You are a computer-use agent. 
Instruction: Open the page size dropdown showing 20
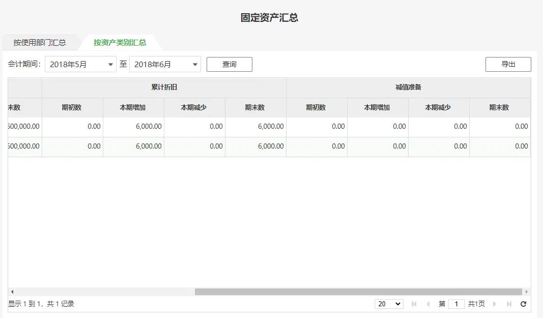[x=389, y=304]
